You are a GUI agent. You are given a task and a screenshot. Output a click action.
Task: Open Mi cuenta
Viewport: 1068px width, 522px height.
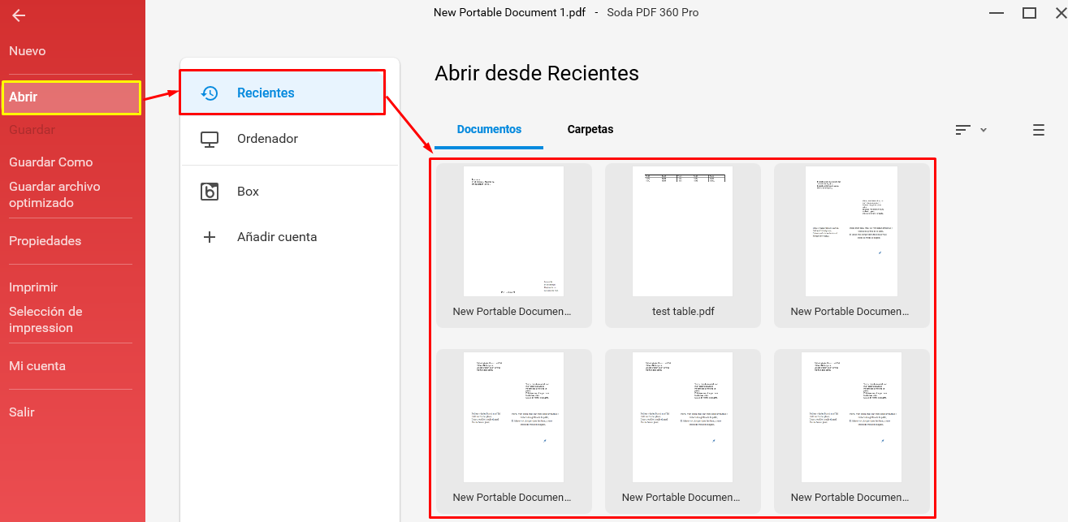[x=37, y=366]
